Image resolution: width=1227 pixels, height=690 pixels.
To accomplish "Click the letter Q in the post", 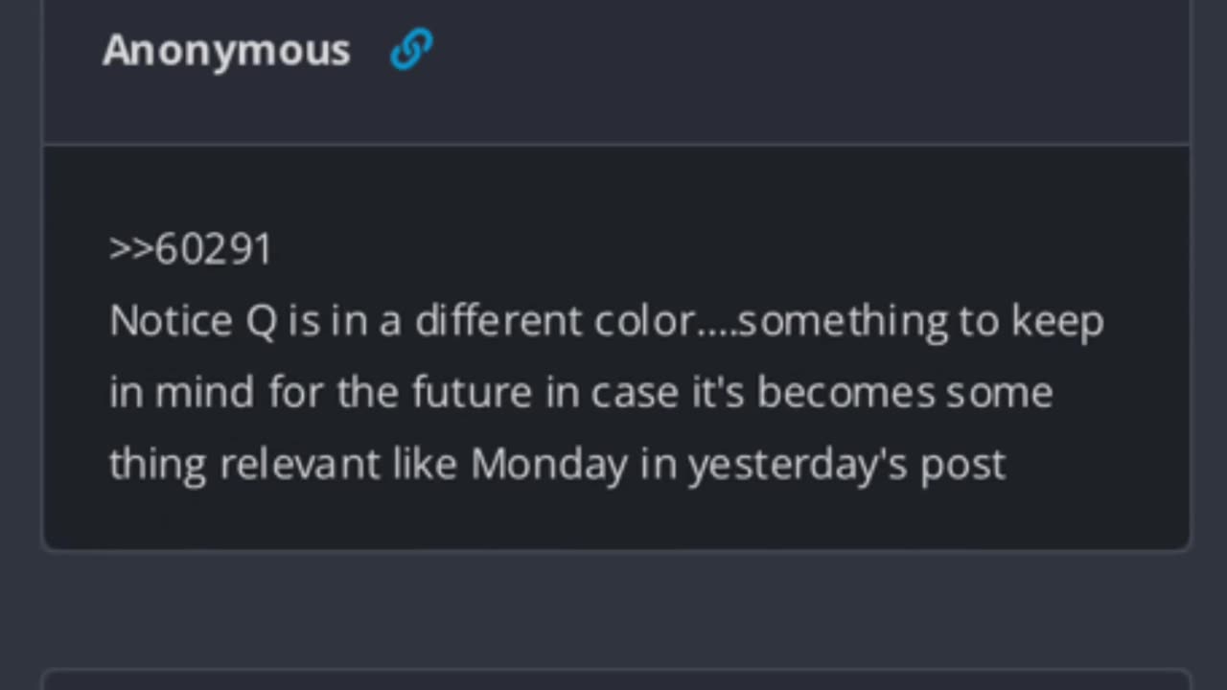I will coord(261,321).
